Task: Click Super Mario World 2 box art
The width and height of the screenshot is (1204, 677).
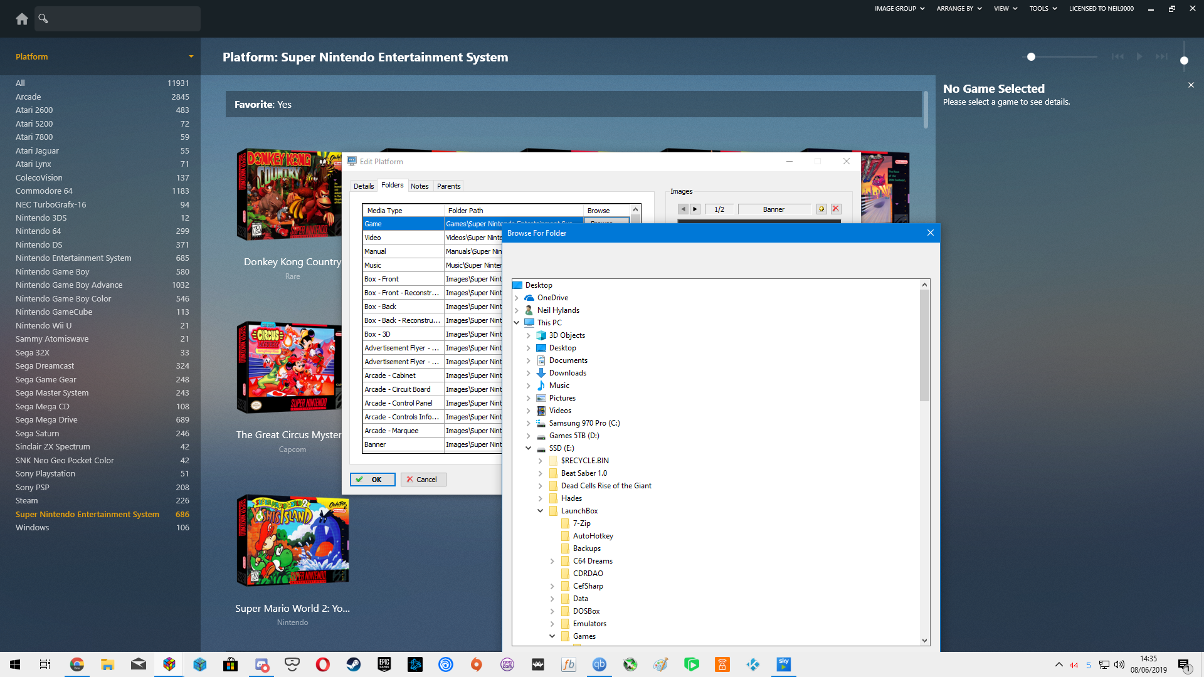Action: pos(292,540)
